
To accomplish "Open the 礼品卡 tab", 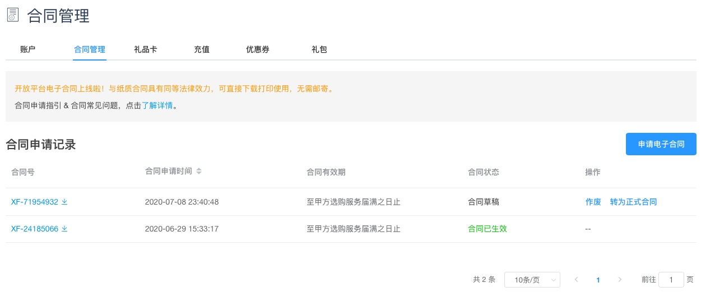I will [x=145, y=49].
